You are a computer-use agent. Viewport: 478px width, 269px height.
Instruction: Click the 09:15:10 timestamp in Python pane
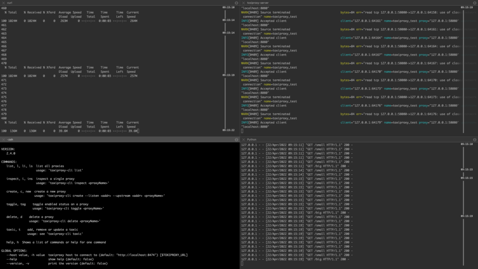(467, 144)
